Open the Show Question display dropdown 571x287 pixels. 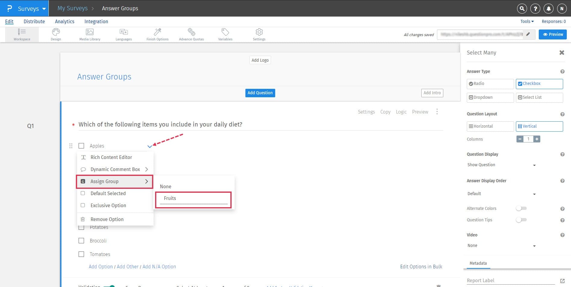coord(501,165)
